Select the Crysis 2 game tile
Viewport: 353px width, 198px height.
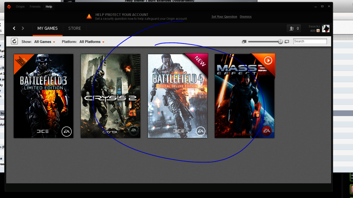(x=111, y=96)
